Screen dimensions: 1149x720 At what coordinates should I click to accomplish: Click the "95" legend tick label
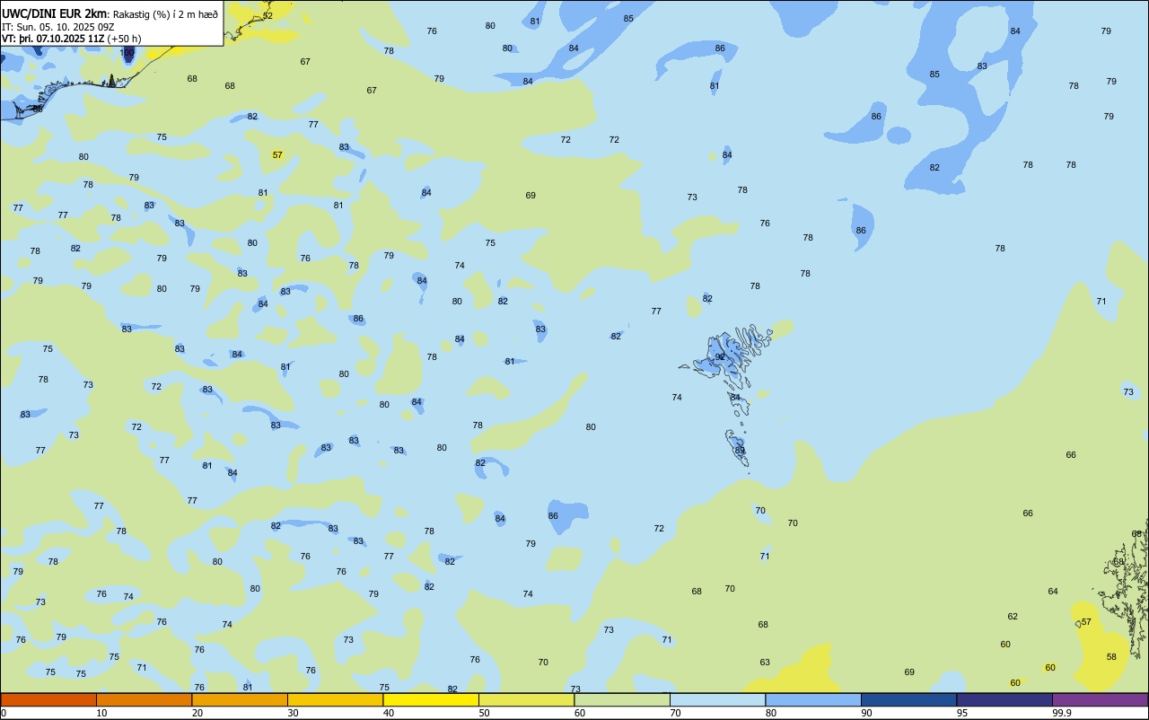tap(962, 713)
